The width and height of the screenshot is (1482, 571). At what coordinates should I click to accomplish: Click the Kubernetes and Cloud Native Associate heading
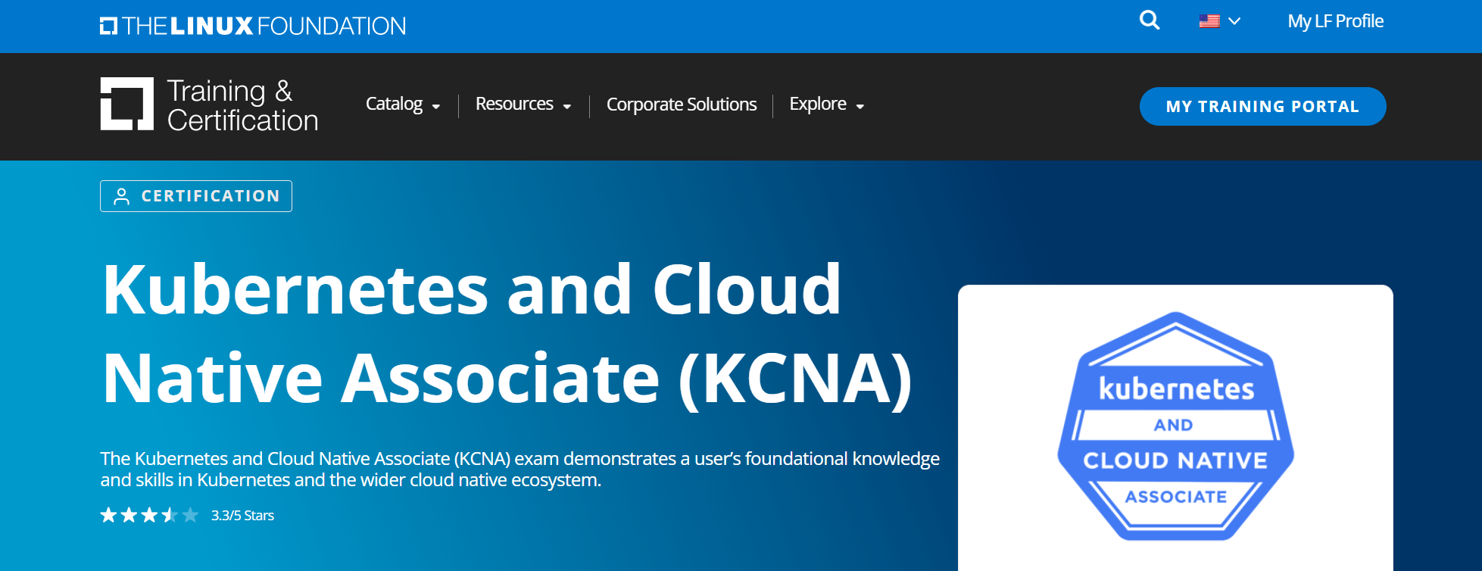click(x=507, y=333)
